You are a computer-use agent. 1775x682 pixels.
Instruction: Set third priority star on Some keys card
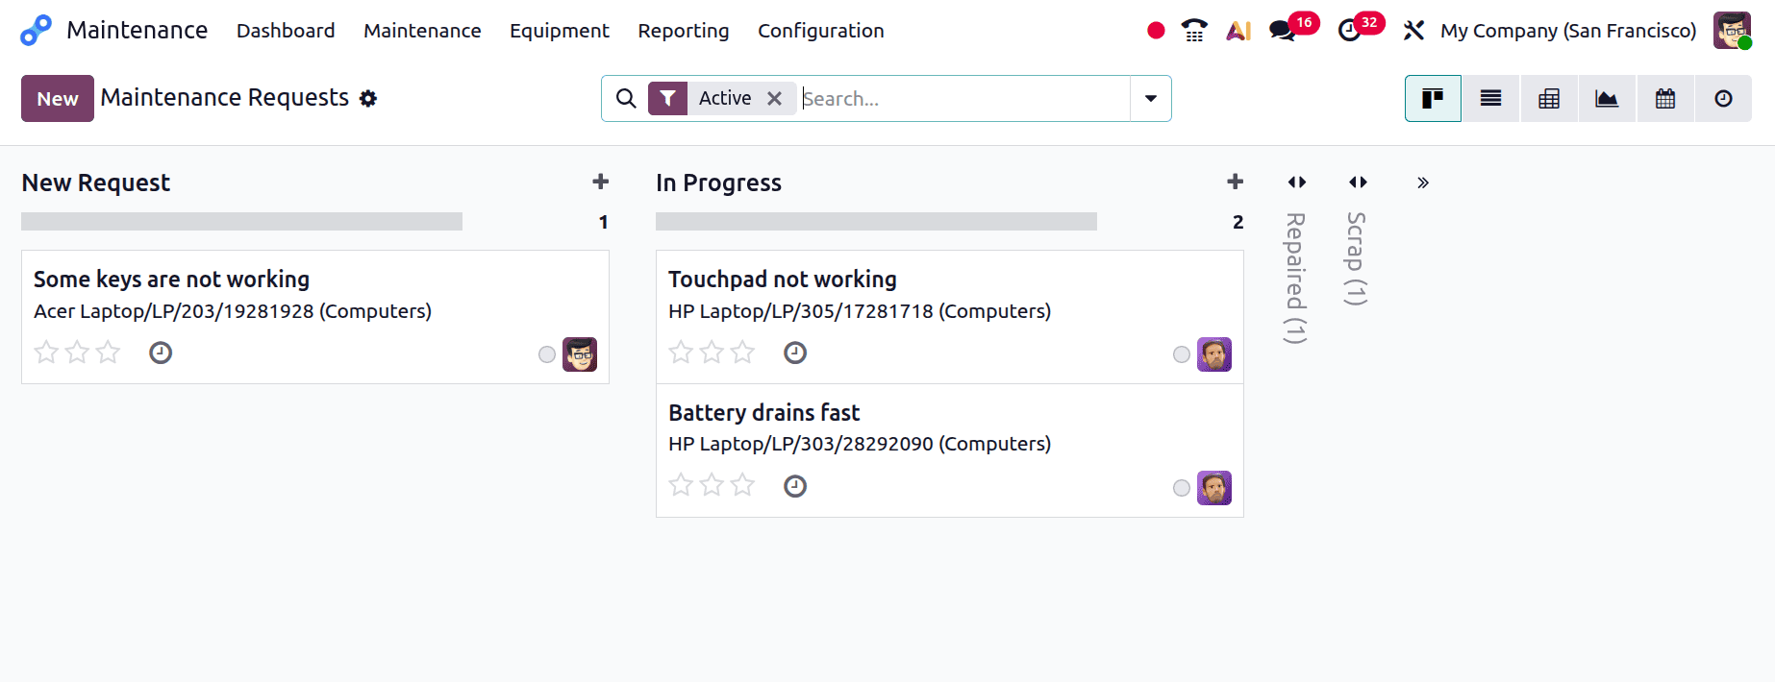coord(108,353)
